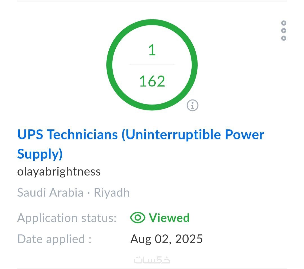This screenshot has height=269, width=304.
Task: Select the company name olayabrightness
Action: pos(59,171)
